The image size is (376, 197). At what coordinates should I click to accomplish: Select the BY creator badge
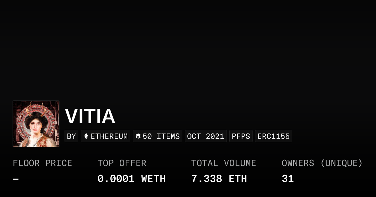(71, 136)
